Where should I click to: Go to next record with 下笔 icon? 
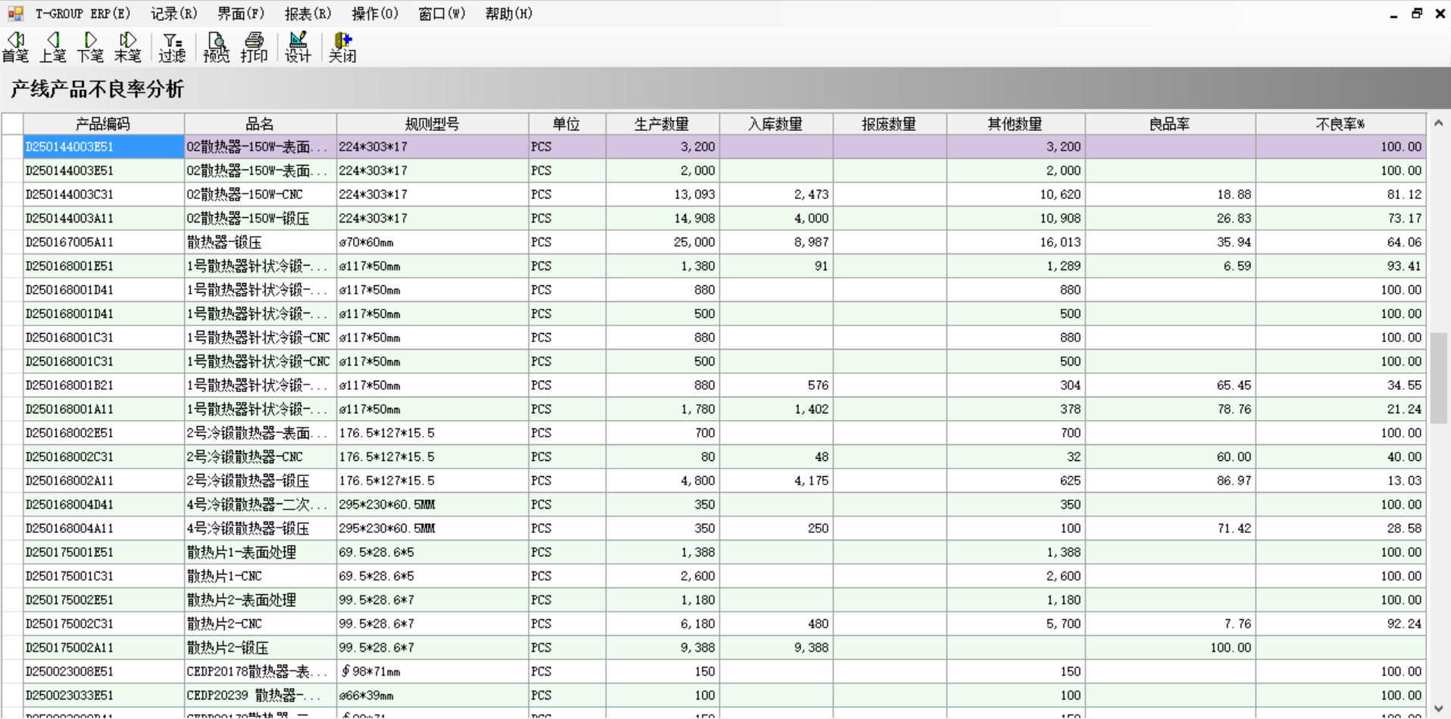(90, 47)
